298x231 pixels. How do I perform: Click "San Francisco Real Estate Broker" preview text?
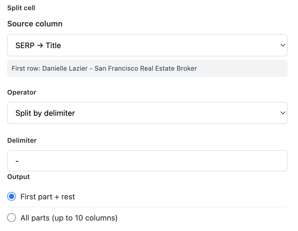point(146,68)
